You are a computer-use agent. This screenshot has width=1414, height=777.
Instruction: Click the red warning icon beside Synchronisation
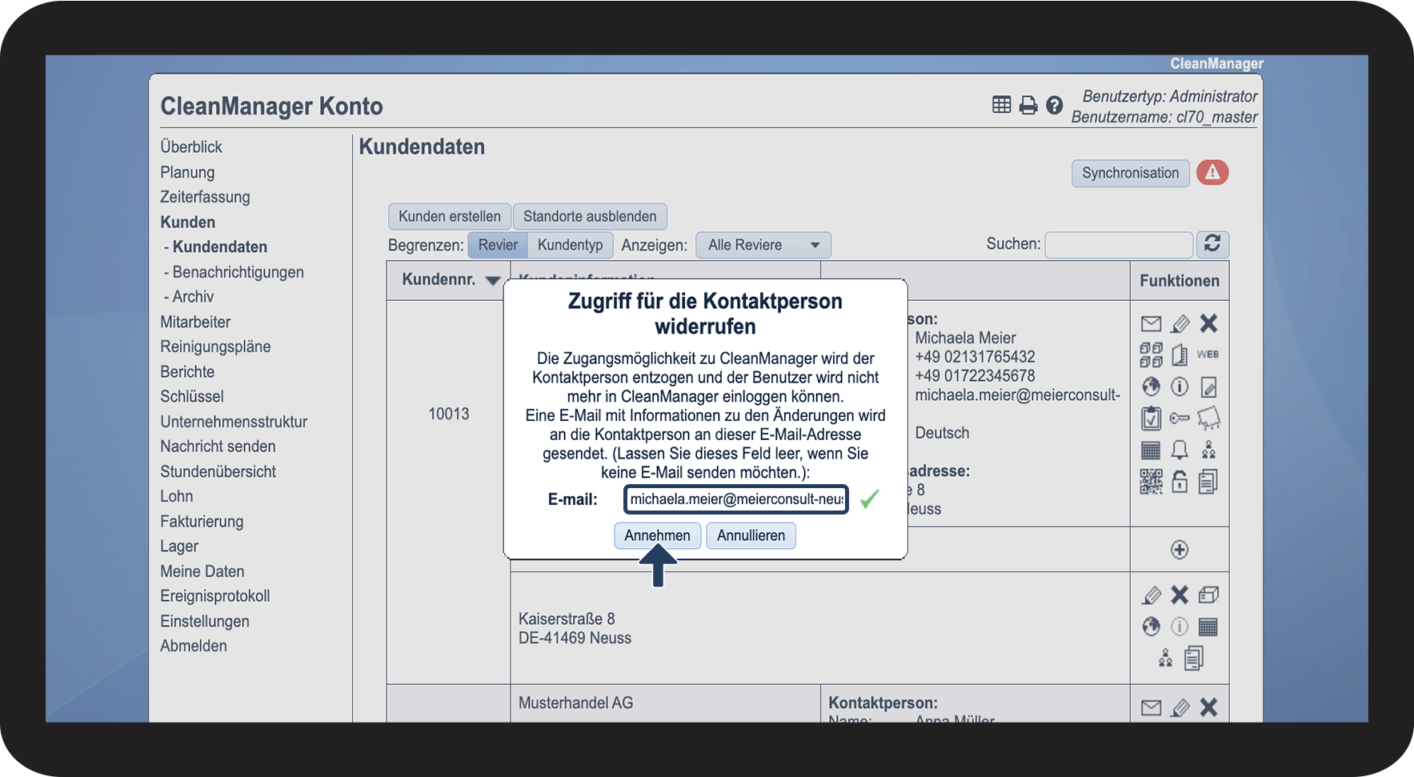(x=1212, y=173)
